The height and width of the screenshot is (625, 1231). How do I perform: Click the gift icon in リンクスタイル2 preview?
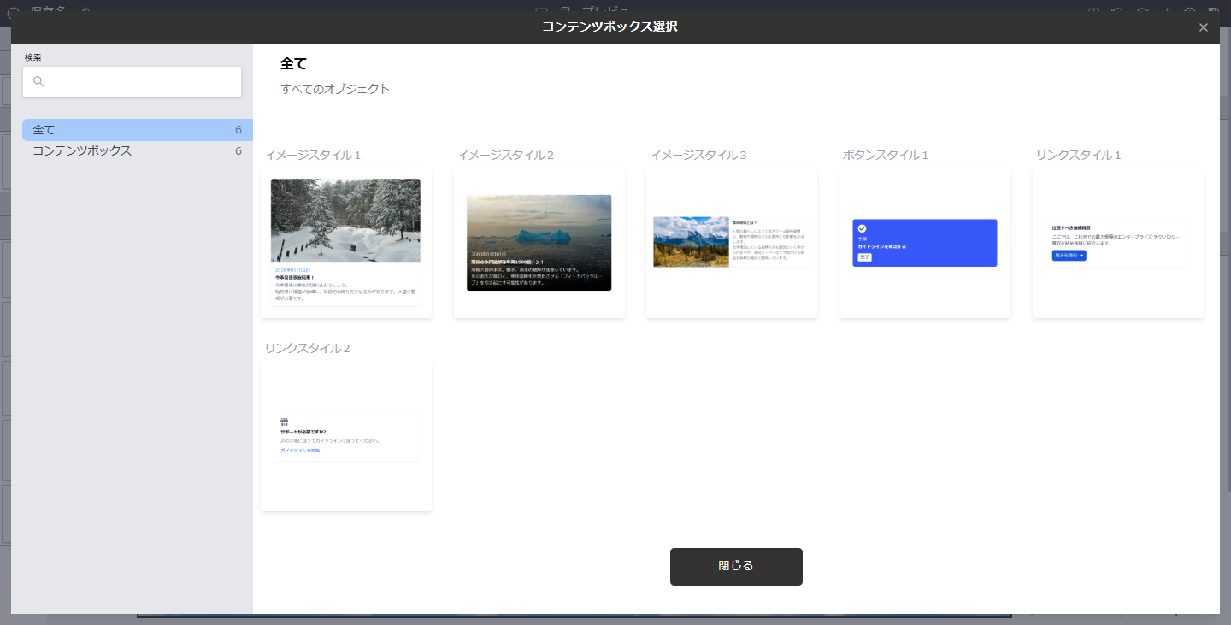pos(285,422)
